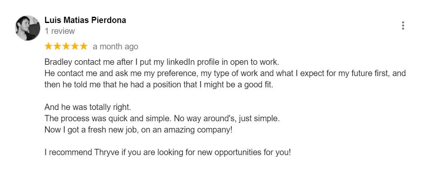Click the second gold star in rating
The width and height of the screenshot is (427, 171).
coord(57,46)
